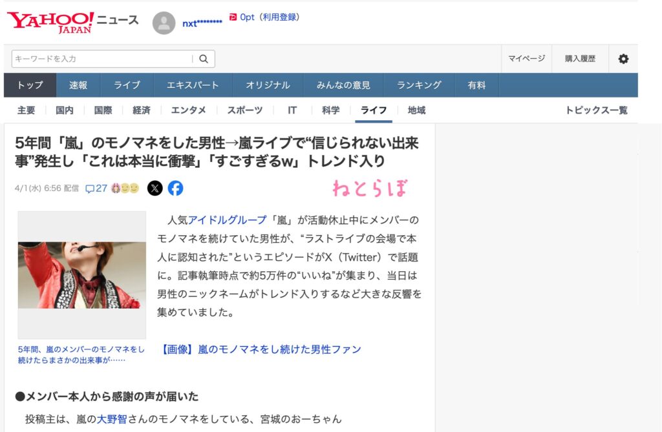The image size is (662, 432).
Task: Click the PayPay points icon
Action: (233, 17)
